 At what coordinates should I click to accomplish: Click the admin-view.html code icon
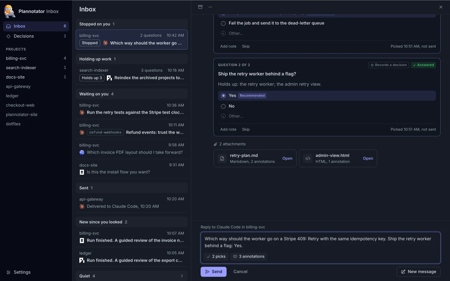pyautogui.click(x=308, y=158)
